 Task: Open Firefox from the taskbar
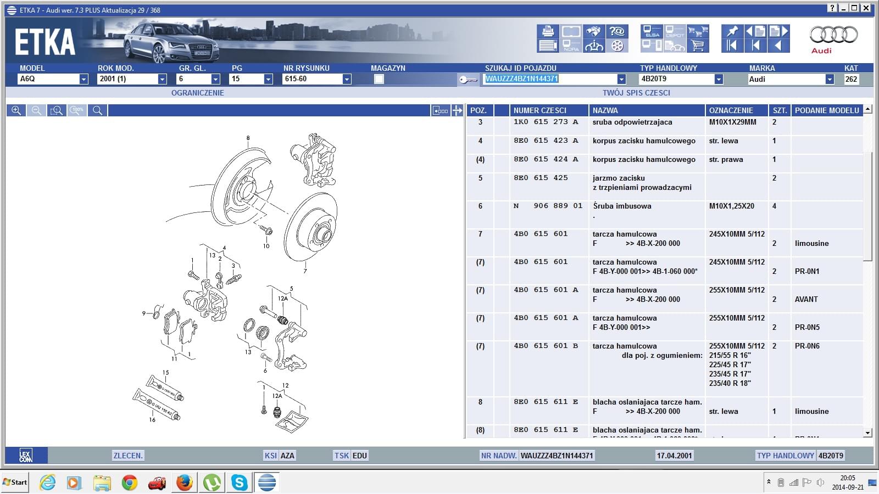pyautogui.click(x=185, y=482)
